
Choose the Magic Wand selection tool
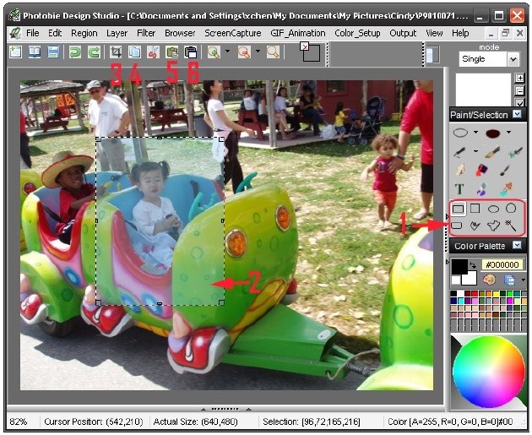(x=511, y=225)
